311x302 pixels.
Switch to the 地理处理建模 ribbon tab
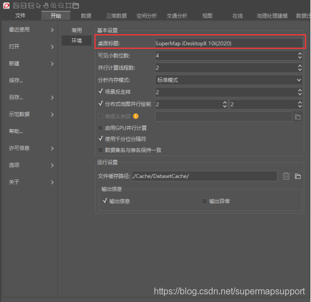click(272, 16)
